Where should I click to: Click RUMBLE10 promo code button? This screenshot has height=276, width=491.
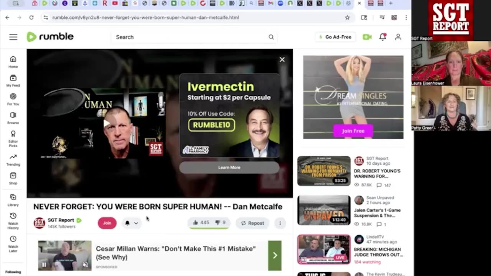click(211, 125)
